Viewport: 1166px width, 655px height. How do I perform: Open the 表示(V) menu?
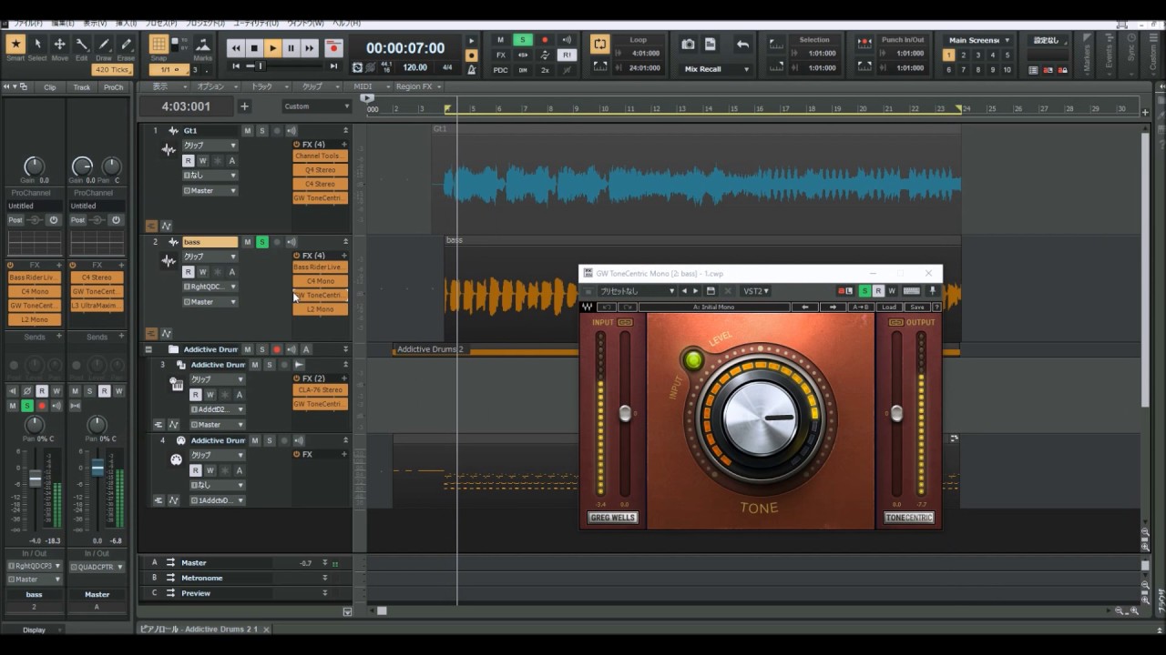pyautogui.click(x=94, y=23)
